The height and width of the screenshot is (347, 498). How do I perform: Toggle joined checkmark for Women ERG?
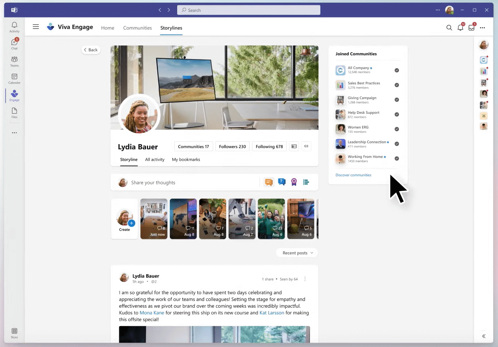click(x=397, y=129)
